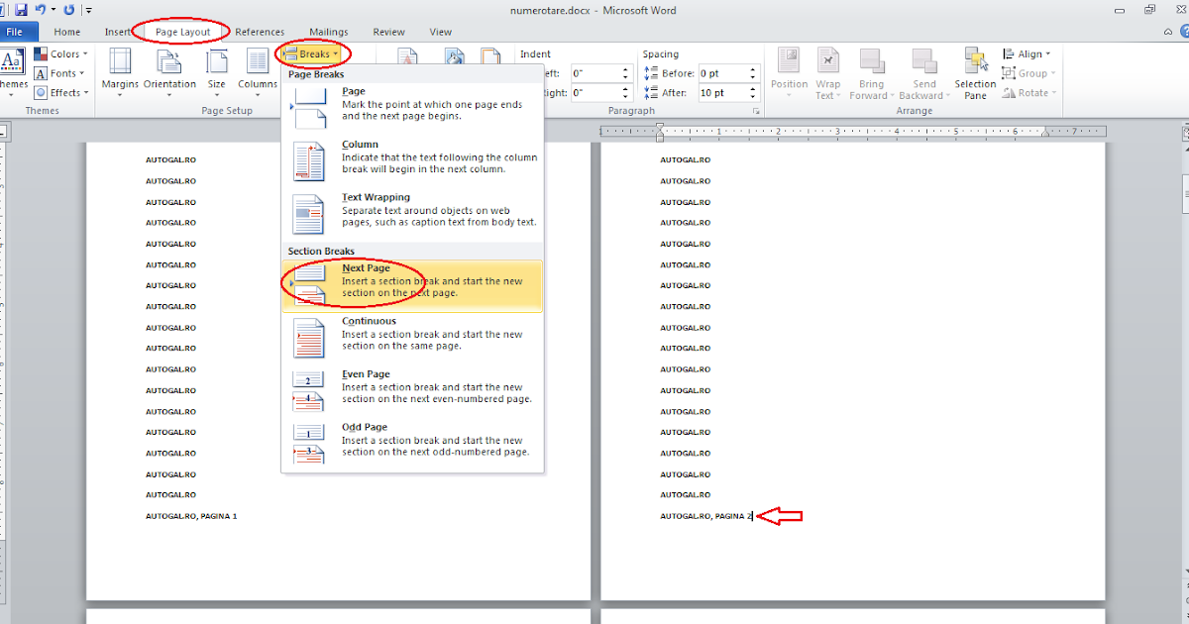Click the Indent Right value field
This screenshot has height=624, width=1189.
(x=595, y=93)
